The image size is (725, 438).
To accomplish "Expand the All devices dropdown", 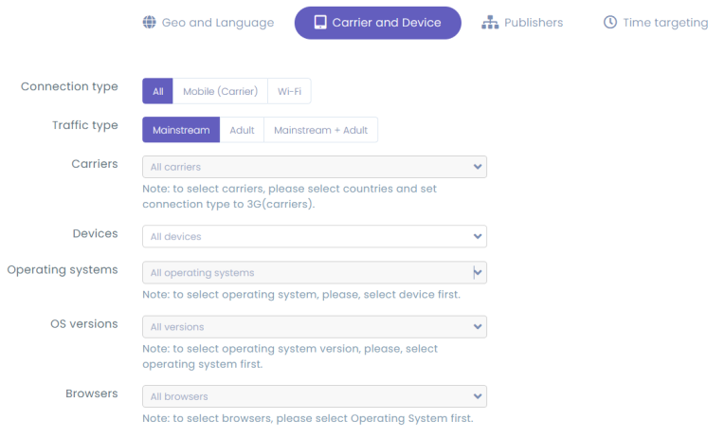I will tap(315, 236).
